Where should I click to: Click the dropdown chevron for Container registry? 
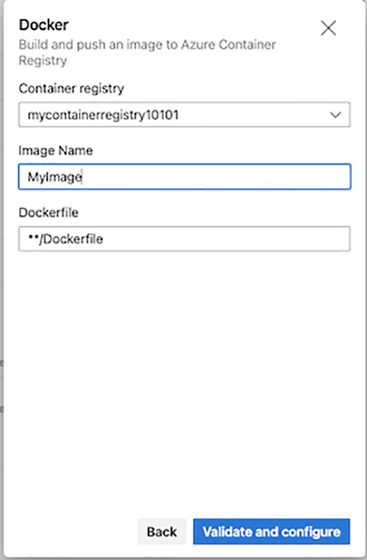tap(335, 115)
